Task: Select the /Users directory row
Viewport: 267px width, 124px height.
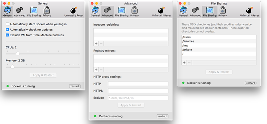Action: pos(219,37)
